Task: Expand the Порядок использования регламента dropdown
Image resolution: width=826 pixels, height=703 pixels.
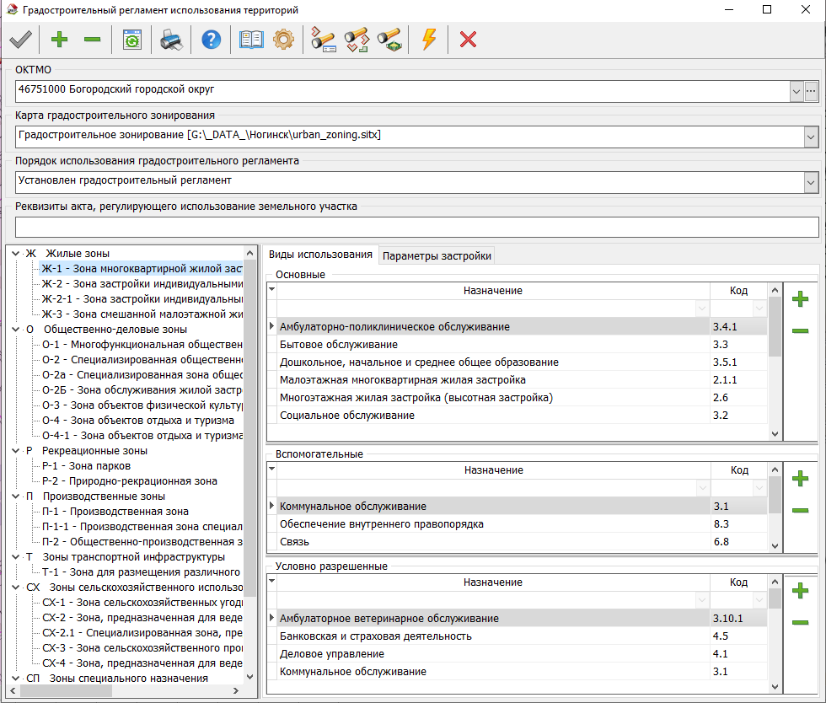Action: pyautogui.click(x=811, y=181)
